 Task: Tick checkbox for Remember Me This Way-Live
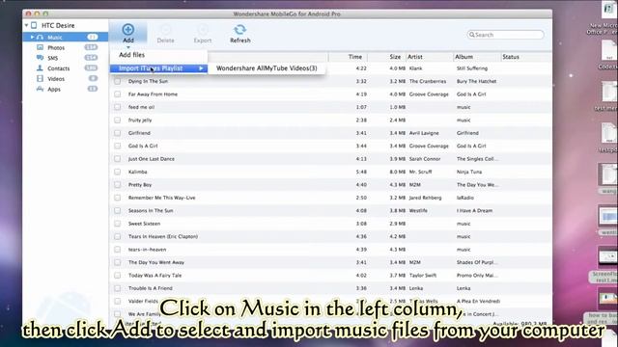coord(118,198)
